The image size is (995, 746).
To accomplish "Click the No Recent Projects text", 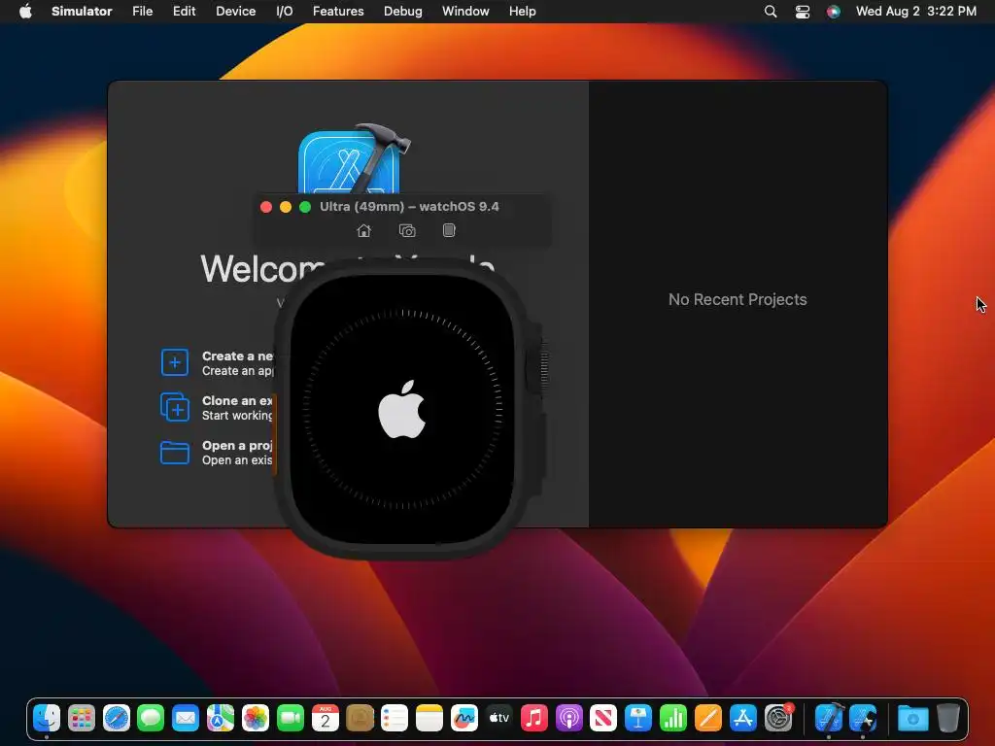I will coord(738,299).
